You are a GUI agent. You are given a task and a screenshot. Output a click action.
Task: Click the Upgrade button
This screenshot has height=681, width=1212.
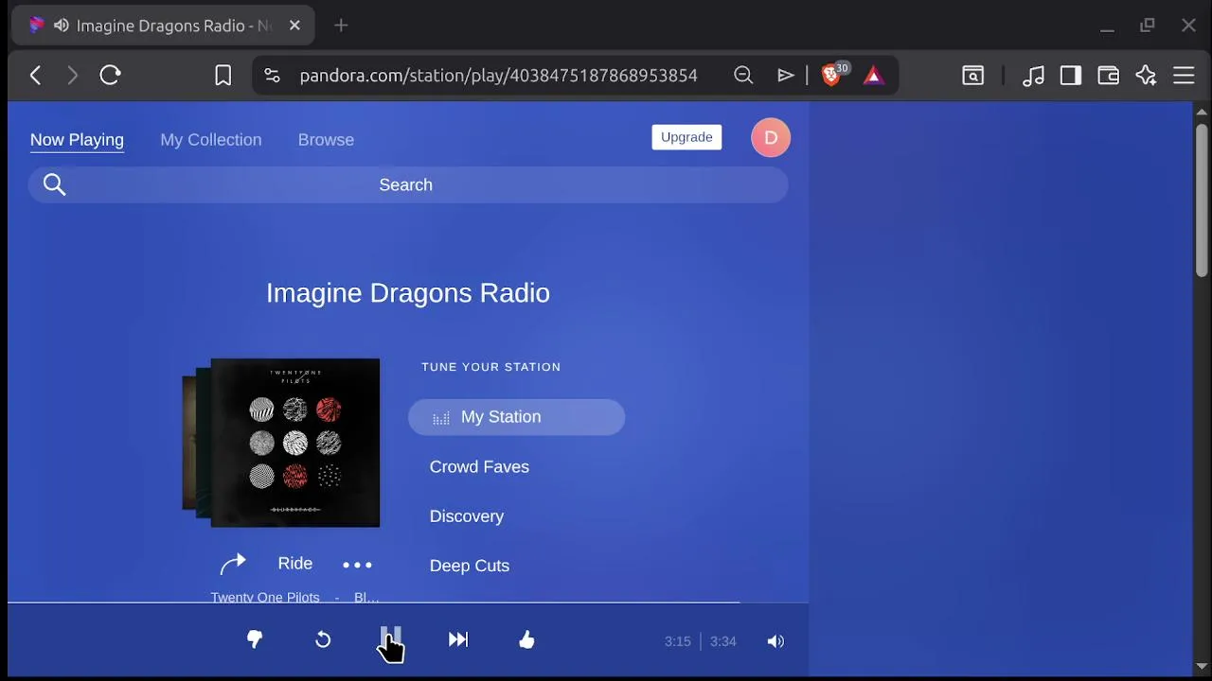click(686, 137)
